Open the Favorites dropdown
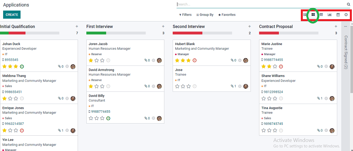353x151 pixels. click(x=227, y=15)
